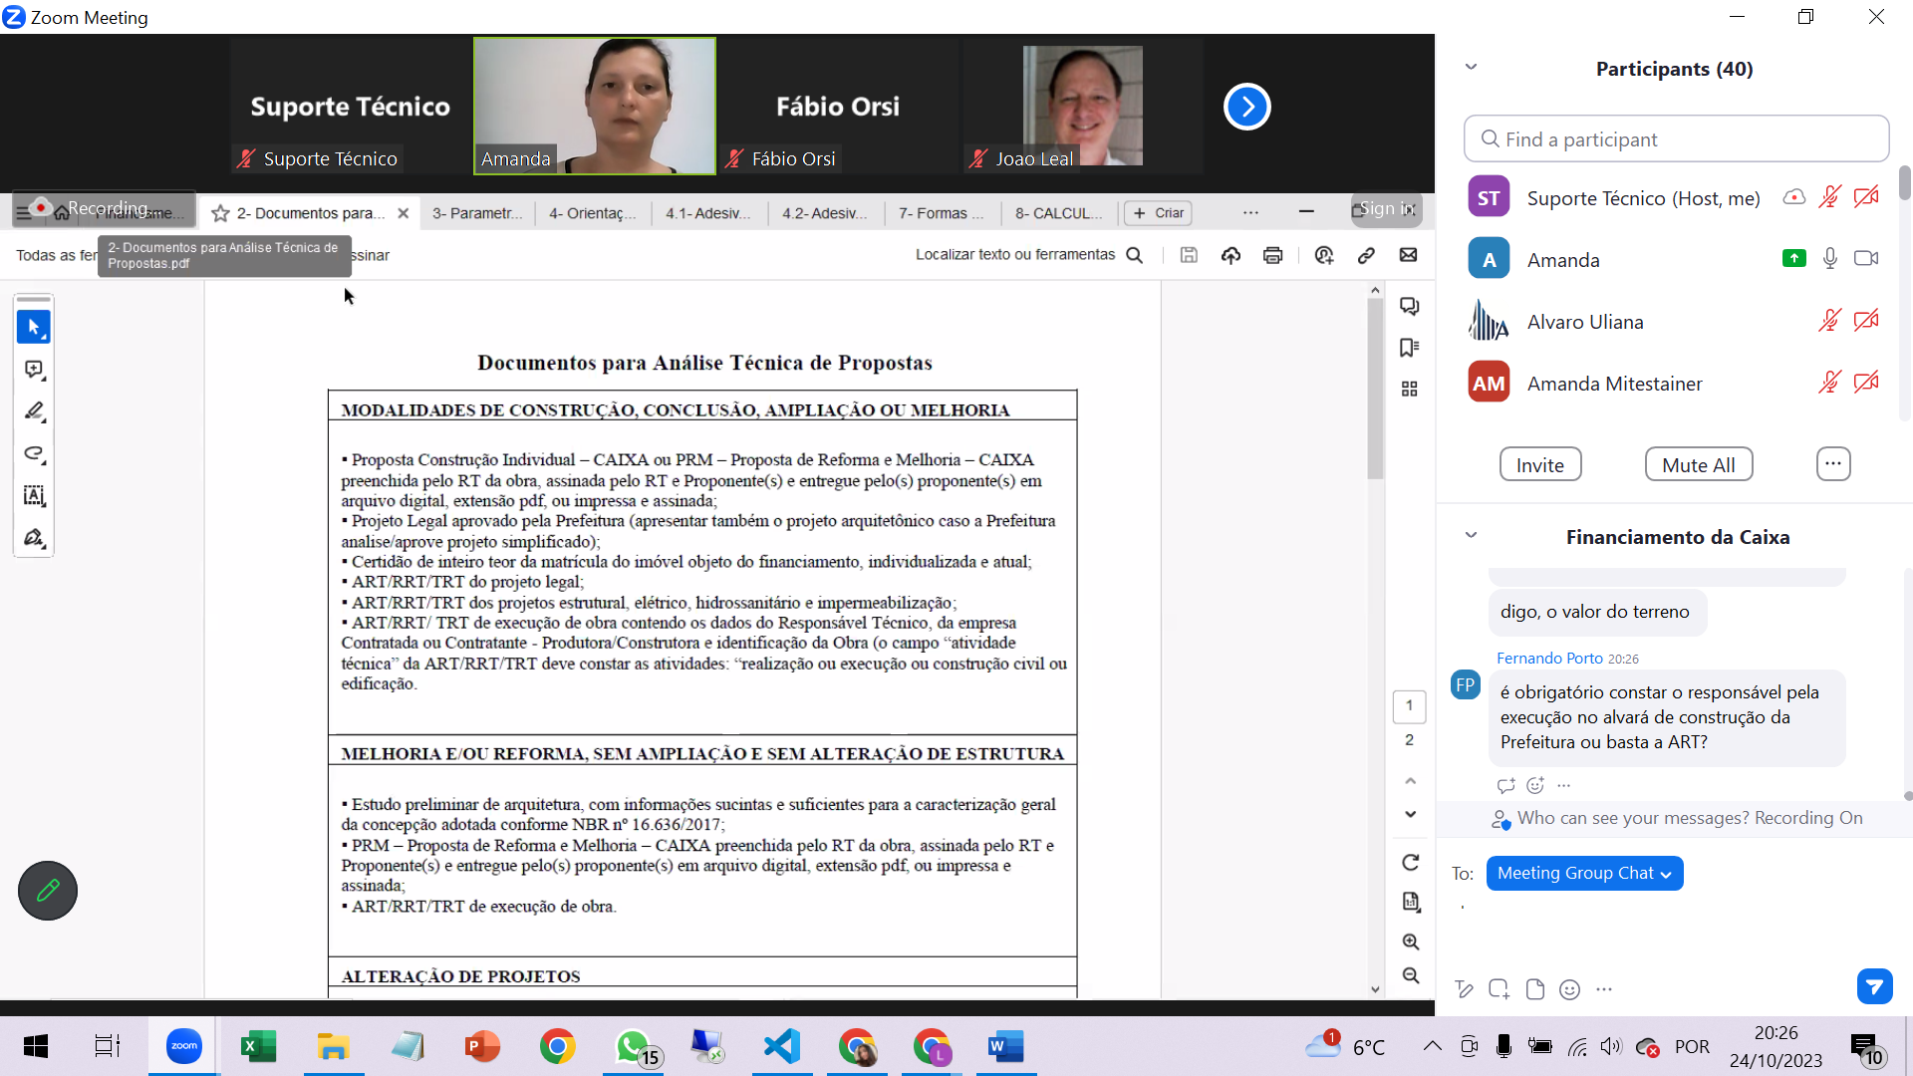The height and width of the screenshot is (1076, 1913).
Task: Unmute Suporte Técnico microphone in participants list
Action: pyautogui.click(x=1829, y=197)
